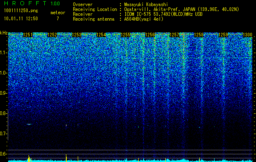Click the "Receiver" field label
256x162 pixels.
coord(83,14)
